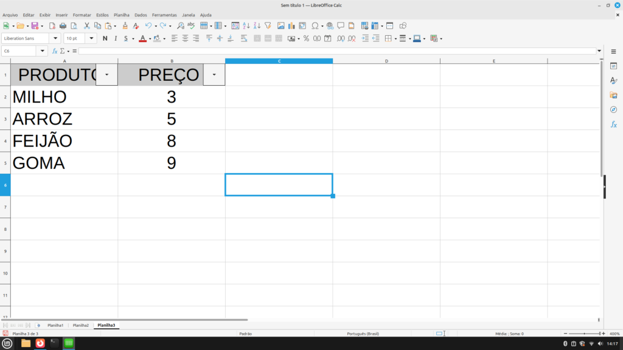Click the Name Box showing C6
Screen dimensions: 623x350
pyautogui.click(x=19, y=51)
